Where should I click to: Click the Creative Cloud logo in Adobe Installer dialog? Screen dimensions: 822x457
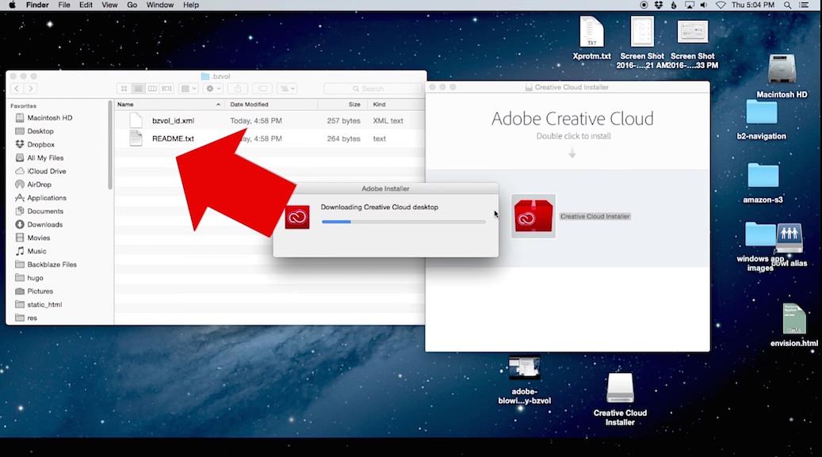297,217
